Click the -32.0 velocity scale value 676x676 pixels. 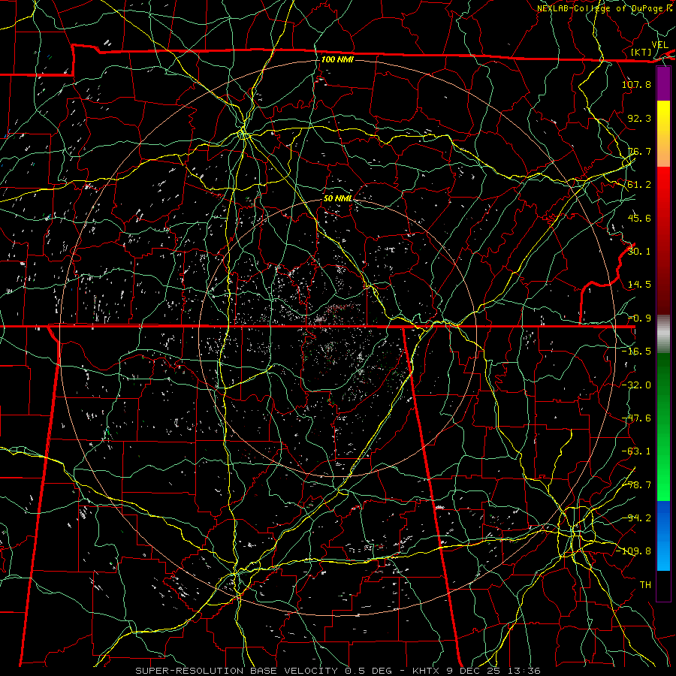[636, 385]
